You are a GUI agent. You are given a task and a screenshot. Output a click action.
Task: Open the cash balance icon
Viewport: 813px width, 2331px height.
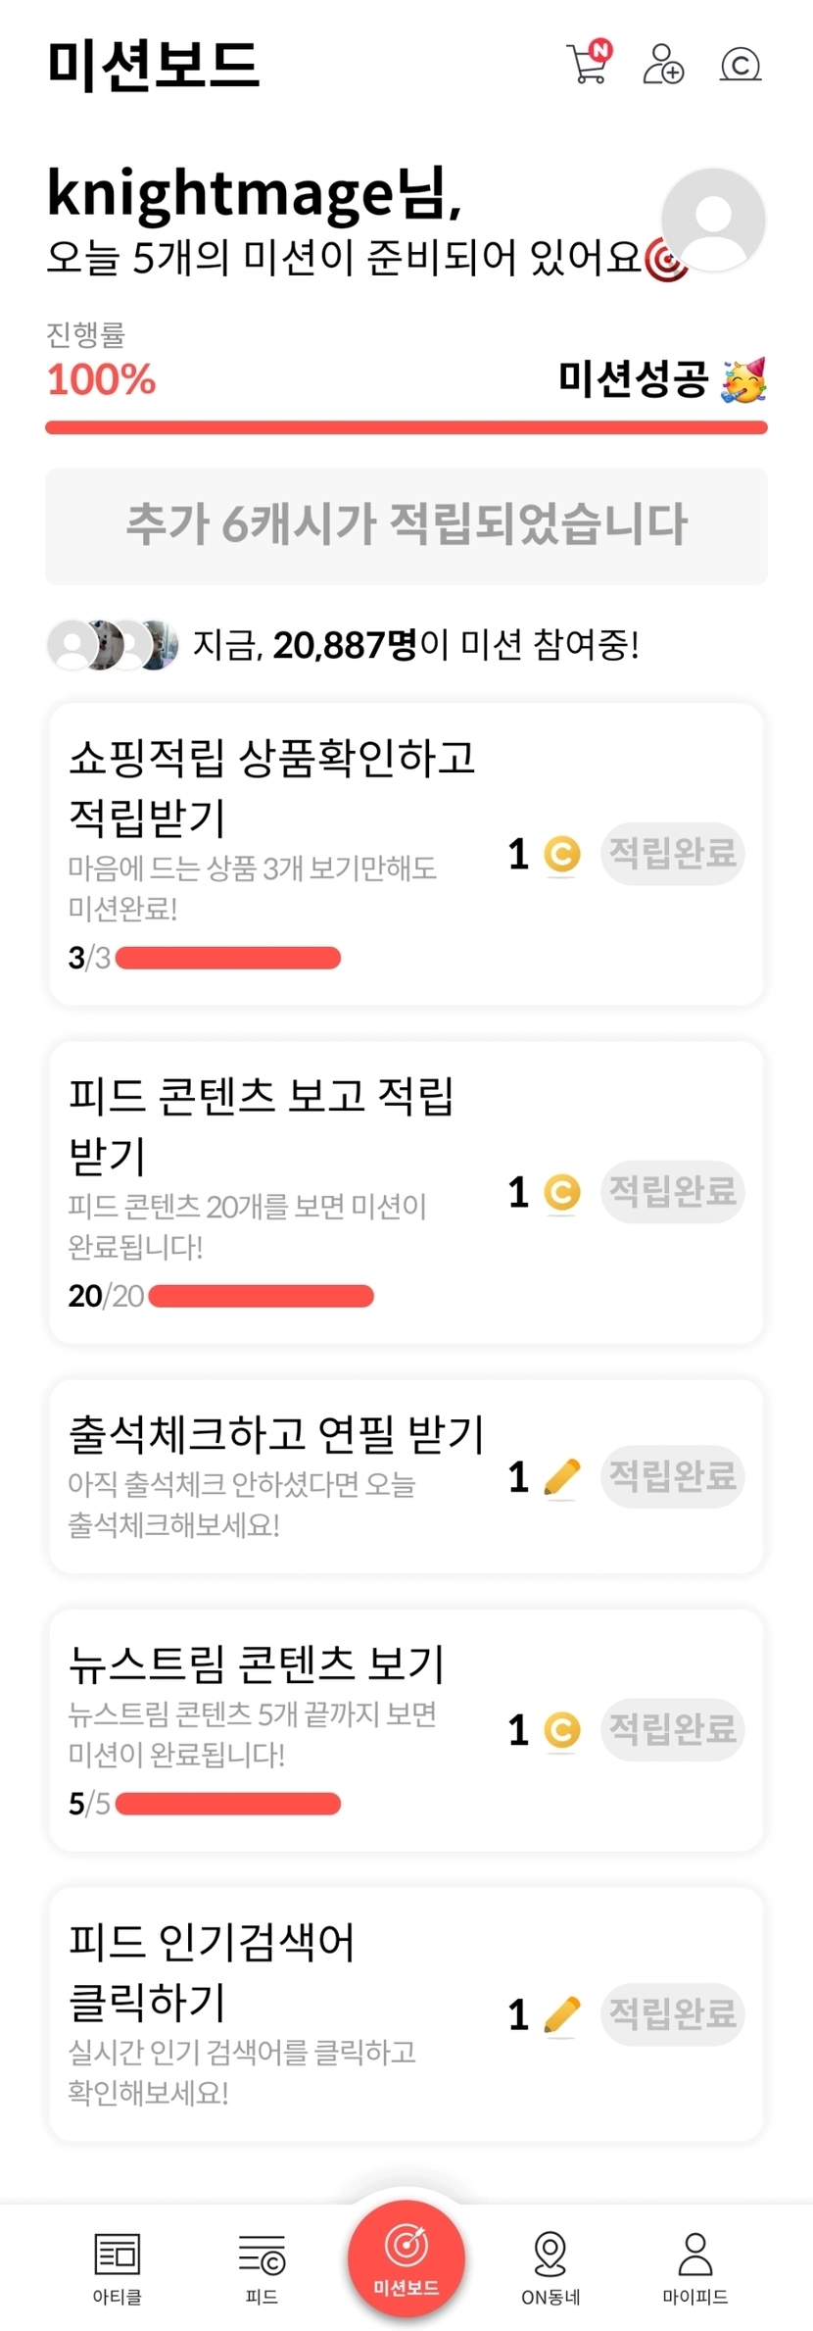[741, 65]
